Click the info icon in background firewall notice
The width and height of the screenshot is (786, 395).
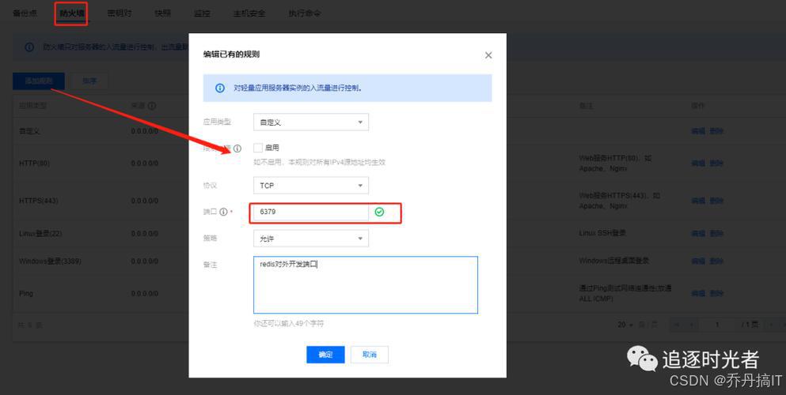pyautogui.click(x=29, y=47)
